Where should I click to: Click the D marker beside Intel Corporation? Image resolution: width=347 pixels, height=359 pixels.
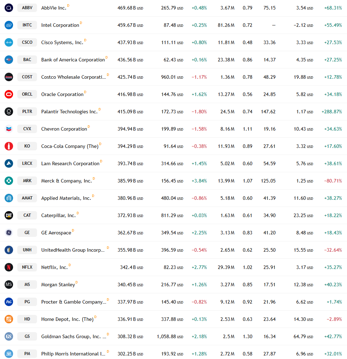pos(81,23)
